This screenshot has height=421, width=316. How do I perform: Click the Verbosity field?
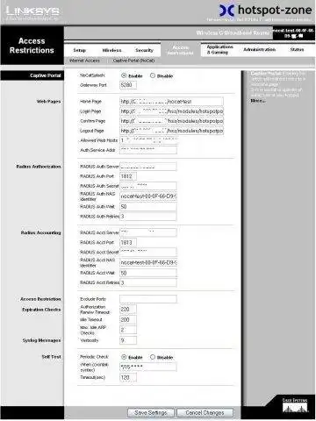pyautogui.click(x=128, y=340)
